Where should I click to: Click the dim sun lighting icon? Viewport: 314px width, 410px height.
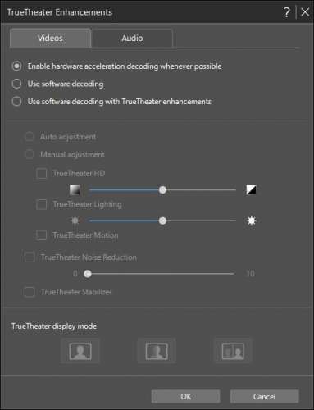click(75, 221)
